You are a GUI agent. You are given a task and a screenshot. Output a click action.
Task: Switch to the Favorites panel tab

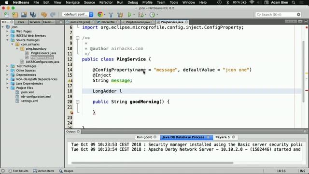click(48, 22)
